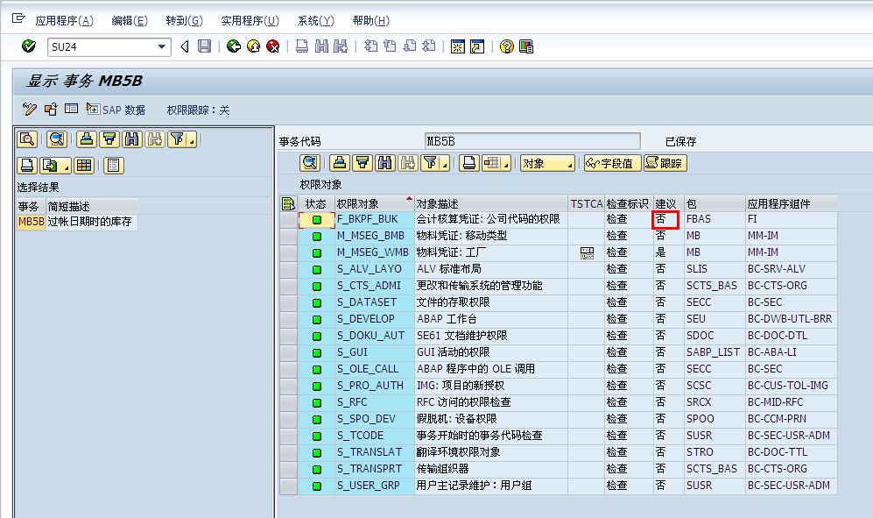The width and height of the screenshot is (873, 518).
Task: Open filter dropdown in the left panel
Action: [182, 139]
